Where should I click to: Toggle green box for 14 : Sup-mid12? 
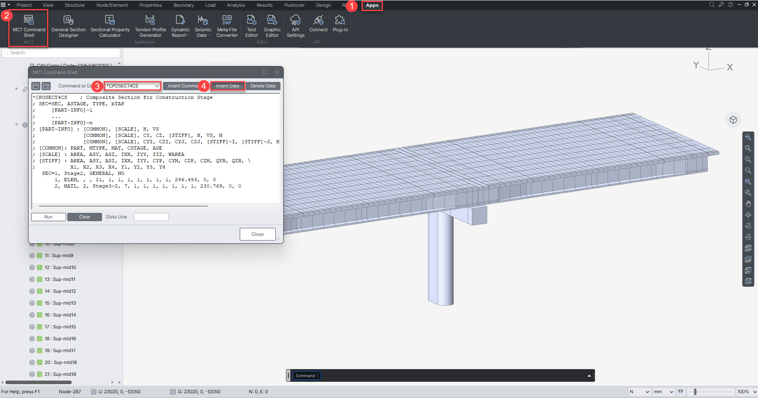point(40,291)
